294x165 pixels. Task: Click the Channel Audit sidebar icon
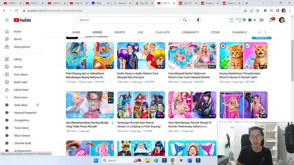pyautogui.click(x=7, y=143)
